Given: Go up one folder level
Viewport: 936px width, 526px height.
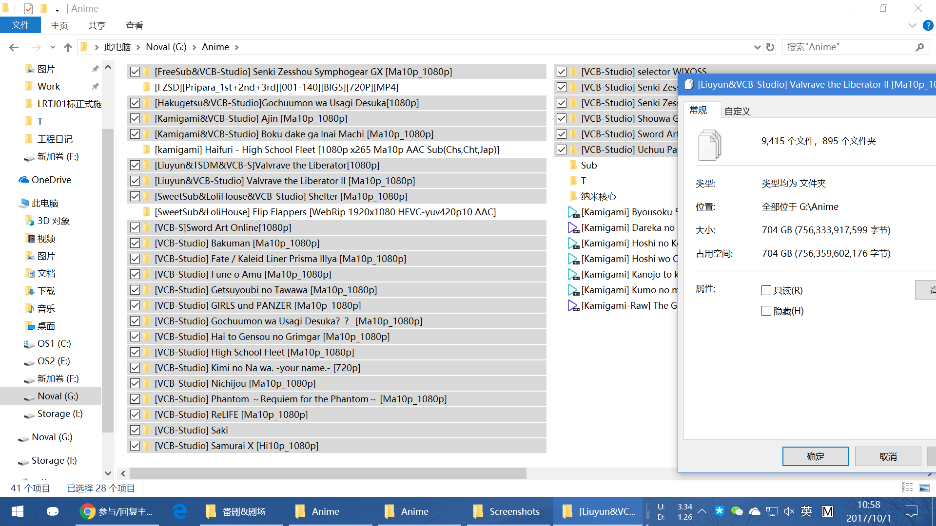Looking at the screenshot, I should coord(68,47).
